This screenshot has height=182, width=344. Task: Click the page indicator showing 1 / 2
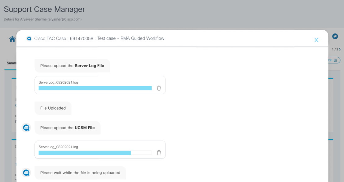tap(334, 49)
